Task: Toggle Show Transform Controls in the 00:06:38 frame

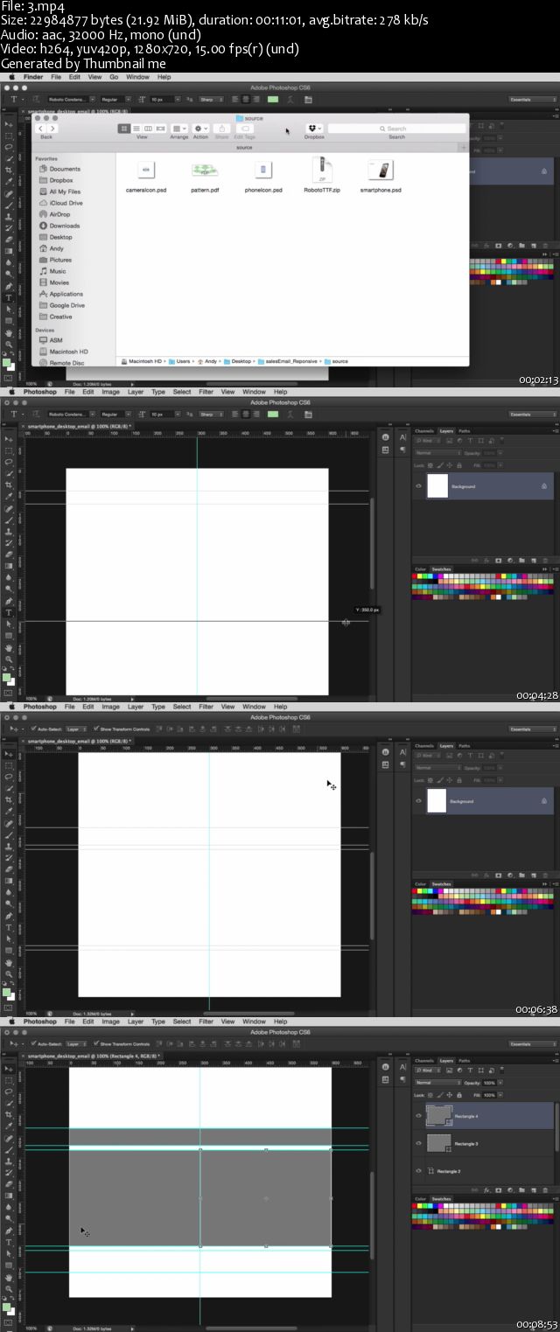Action: (x=96, y=728)
